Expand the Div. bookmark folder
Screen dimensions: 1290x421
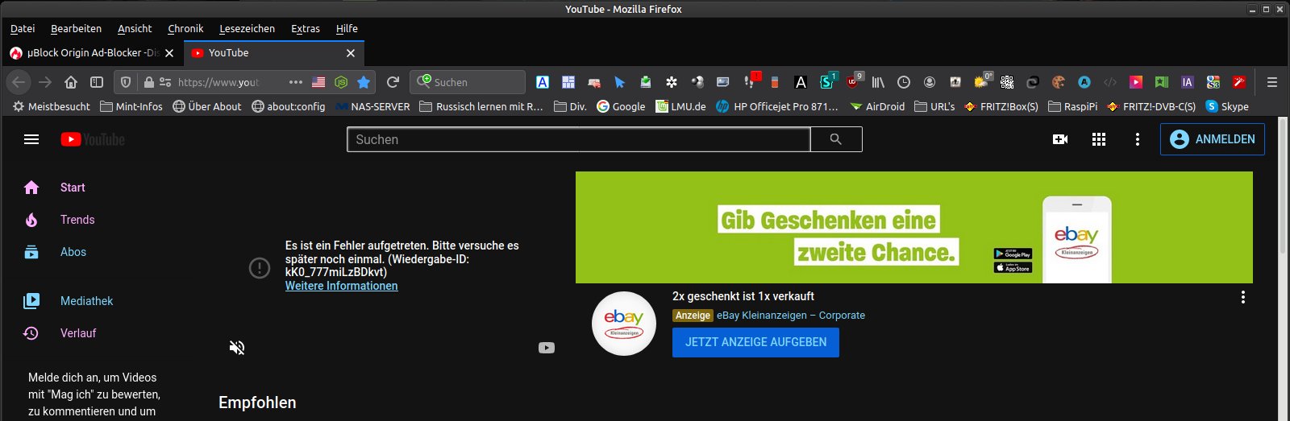(570, 106)
